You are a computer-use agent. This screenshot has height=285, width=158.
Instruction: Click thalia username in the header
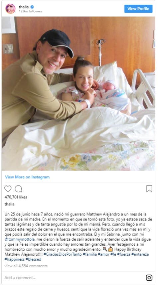(24, 7)
